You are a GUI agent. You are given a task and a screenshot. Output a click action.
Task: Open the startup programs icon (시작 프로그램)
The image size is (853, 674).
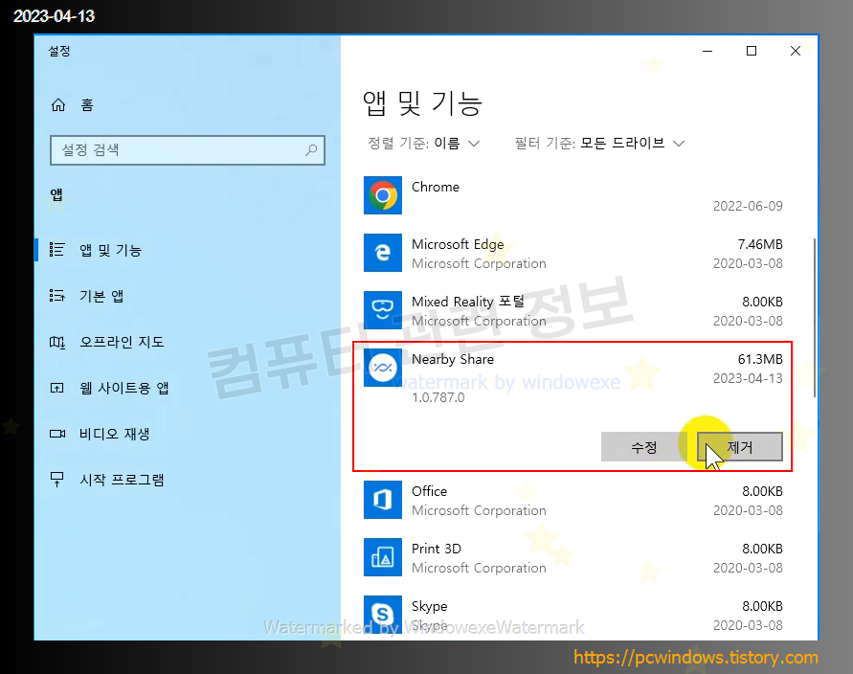point(57,480)
